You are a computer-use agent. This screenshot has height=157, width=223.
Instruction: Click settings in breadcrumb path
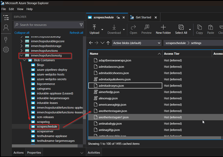(x=196, y=43)
